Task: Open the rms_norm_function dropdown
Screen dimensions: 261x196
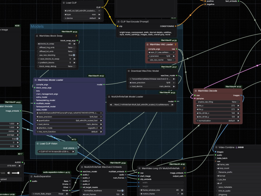Action: tap(69, 132)
